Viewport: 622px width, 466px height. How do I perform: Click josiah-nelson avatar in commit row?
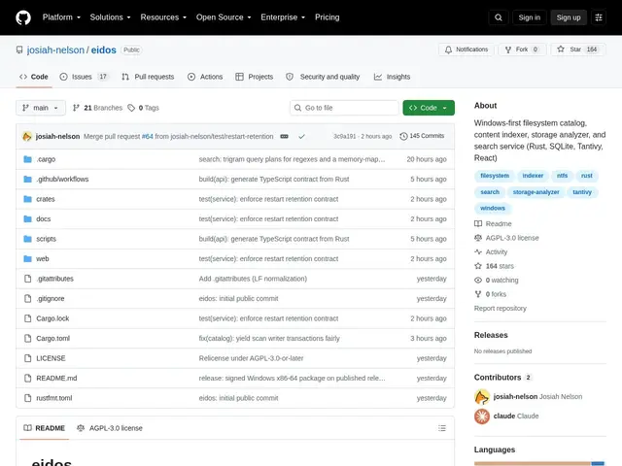pyautogui.click(x=27, y=136)
